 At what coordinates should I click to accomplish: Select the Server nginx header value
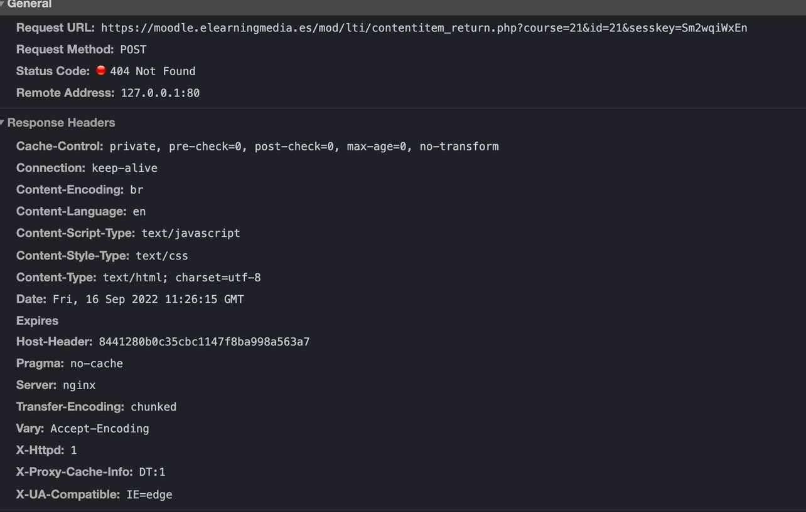coord(79,385)
